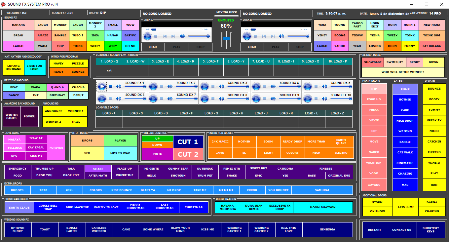The image size is (449, 242).
Task: Play the Sound FX 1 player
Action: 102,87
